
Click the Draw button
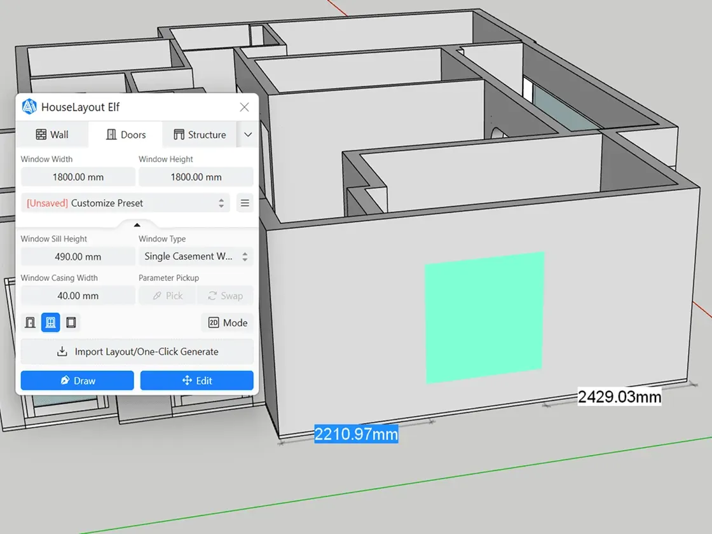pos(77,380)
